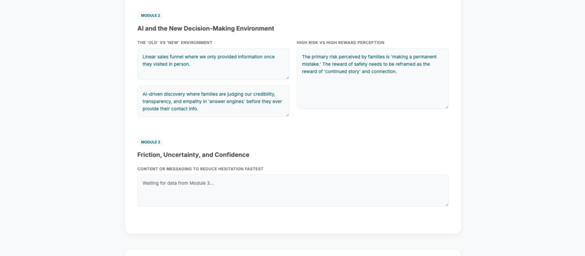Click heading 'AI and the New Decision-Making Environment'
585x256 pixels.
point(206,29)
